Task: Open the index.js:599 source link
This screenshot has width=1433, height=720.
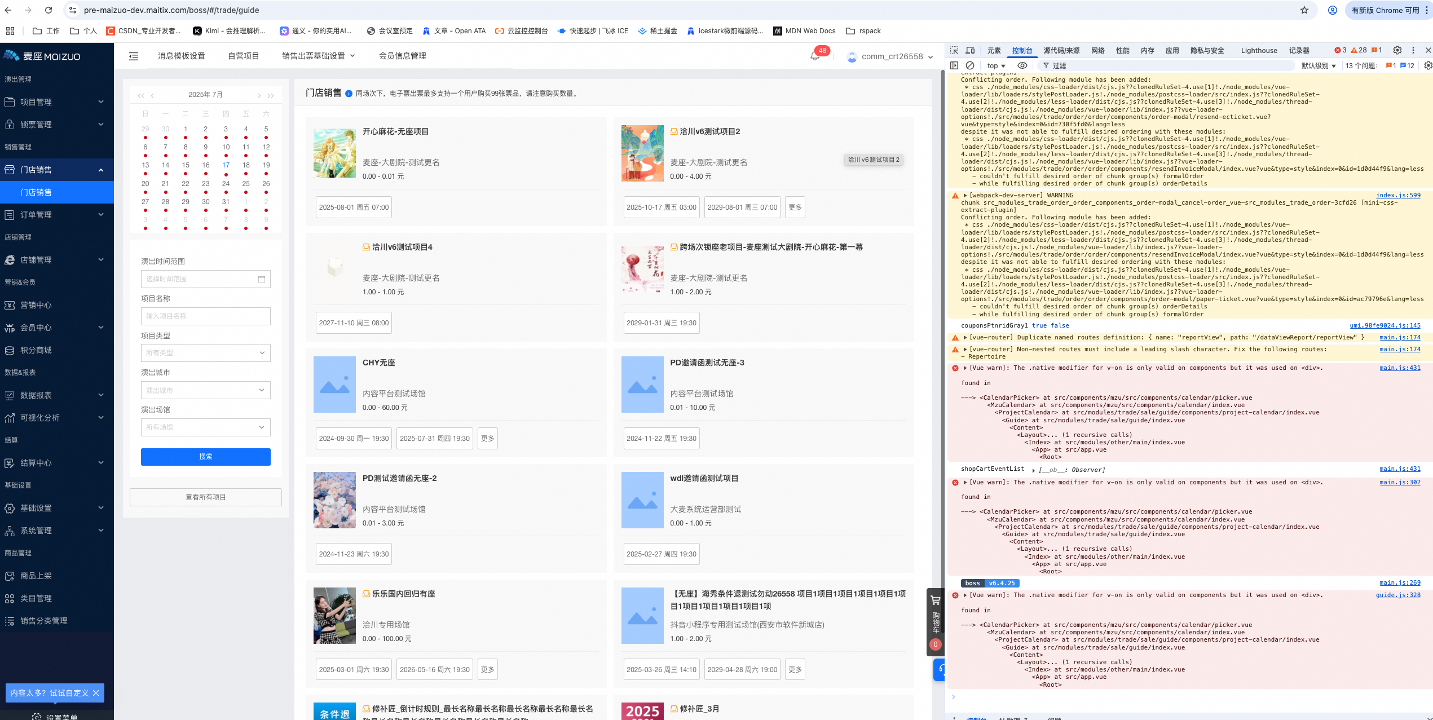Action: [1398, 196]
